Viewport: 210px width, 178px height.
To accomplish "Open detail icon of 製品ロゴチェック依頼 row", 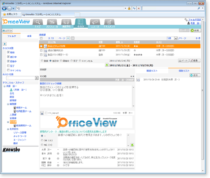I will [45, 46].
